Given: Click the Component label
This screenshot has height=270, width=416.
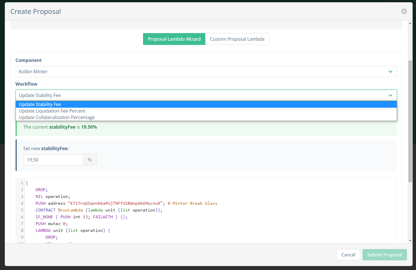Looking at the screenshot, I should (29, 60).
